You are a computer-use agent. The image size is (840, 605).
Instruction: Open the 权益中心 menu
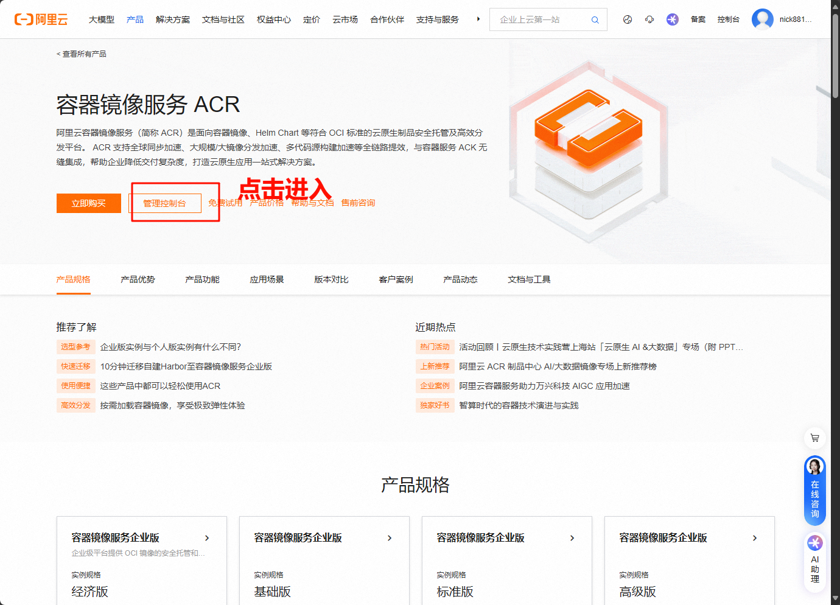[274, 19]
